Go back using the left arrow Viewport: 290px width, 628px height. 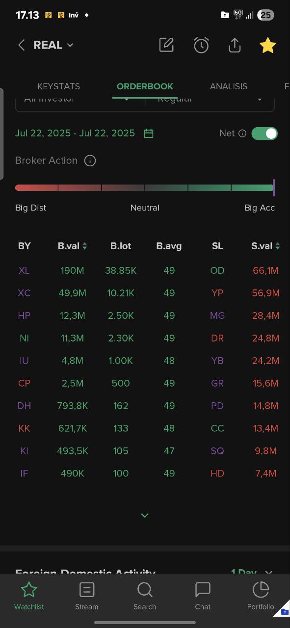[x=21, y=45]
